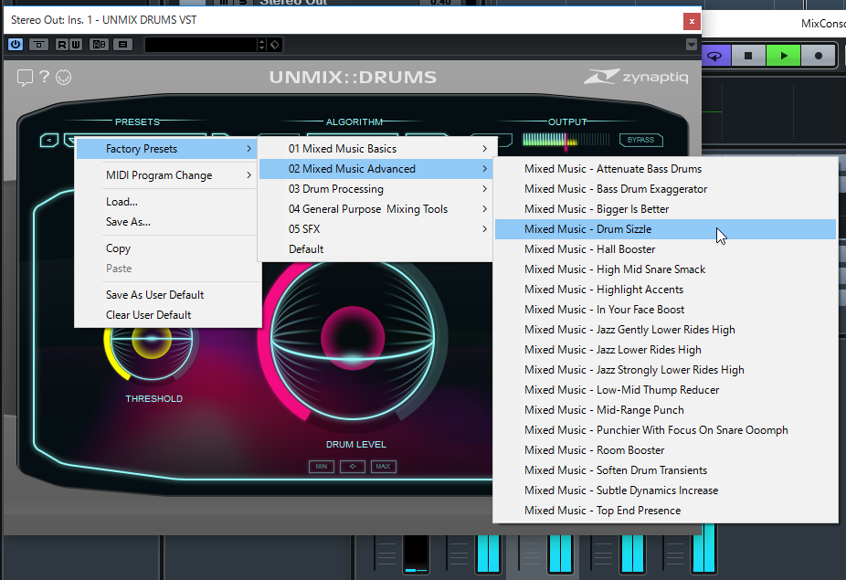Screen dimensions: 846x580
Task: Load preset Subtle Dynamics Increase
Action: point(665,490)
